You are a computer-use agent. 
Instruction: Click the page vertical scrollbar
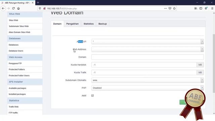214,63
